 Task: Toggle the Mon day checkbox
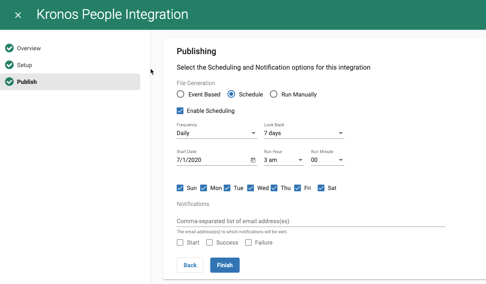click(204, 188)
